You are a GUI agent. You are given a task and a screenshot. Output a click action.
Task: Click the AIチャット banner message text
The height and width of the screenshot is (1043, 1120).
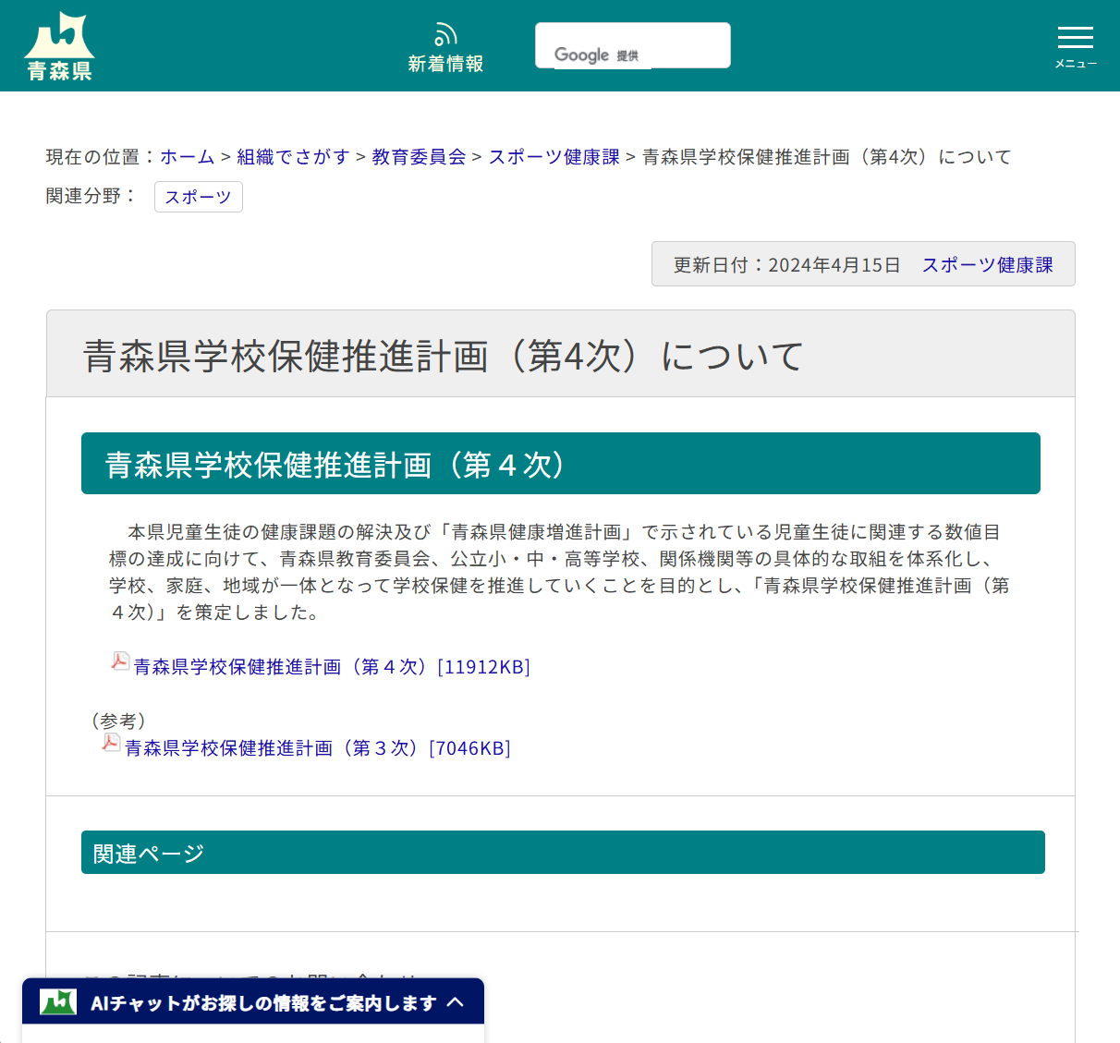tap(259, 1001)
